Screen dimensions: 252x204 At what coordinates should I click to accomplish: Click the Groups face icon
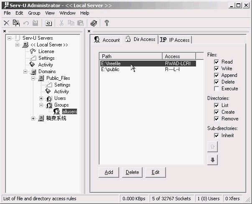(49, 105)
